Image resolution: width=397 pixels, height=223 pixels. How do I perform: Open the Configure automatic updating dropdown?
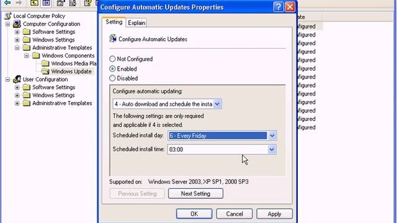point(217,104)
